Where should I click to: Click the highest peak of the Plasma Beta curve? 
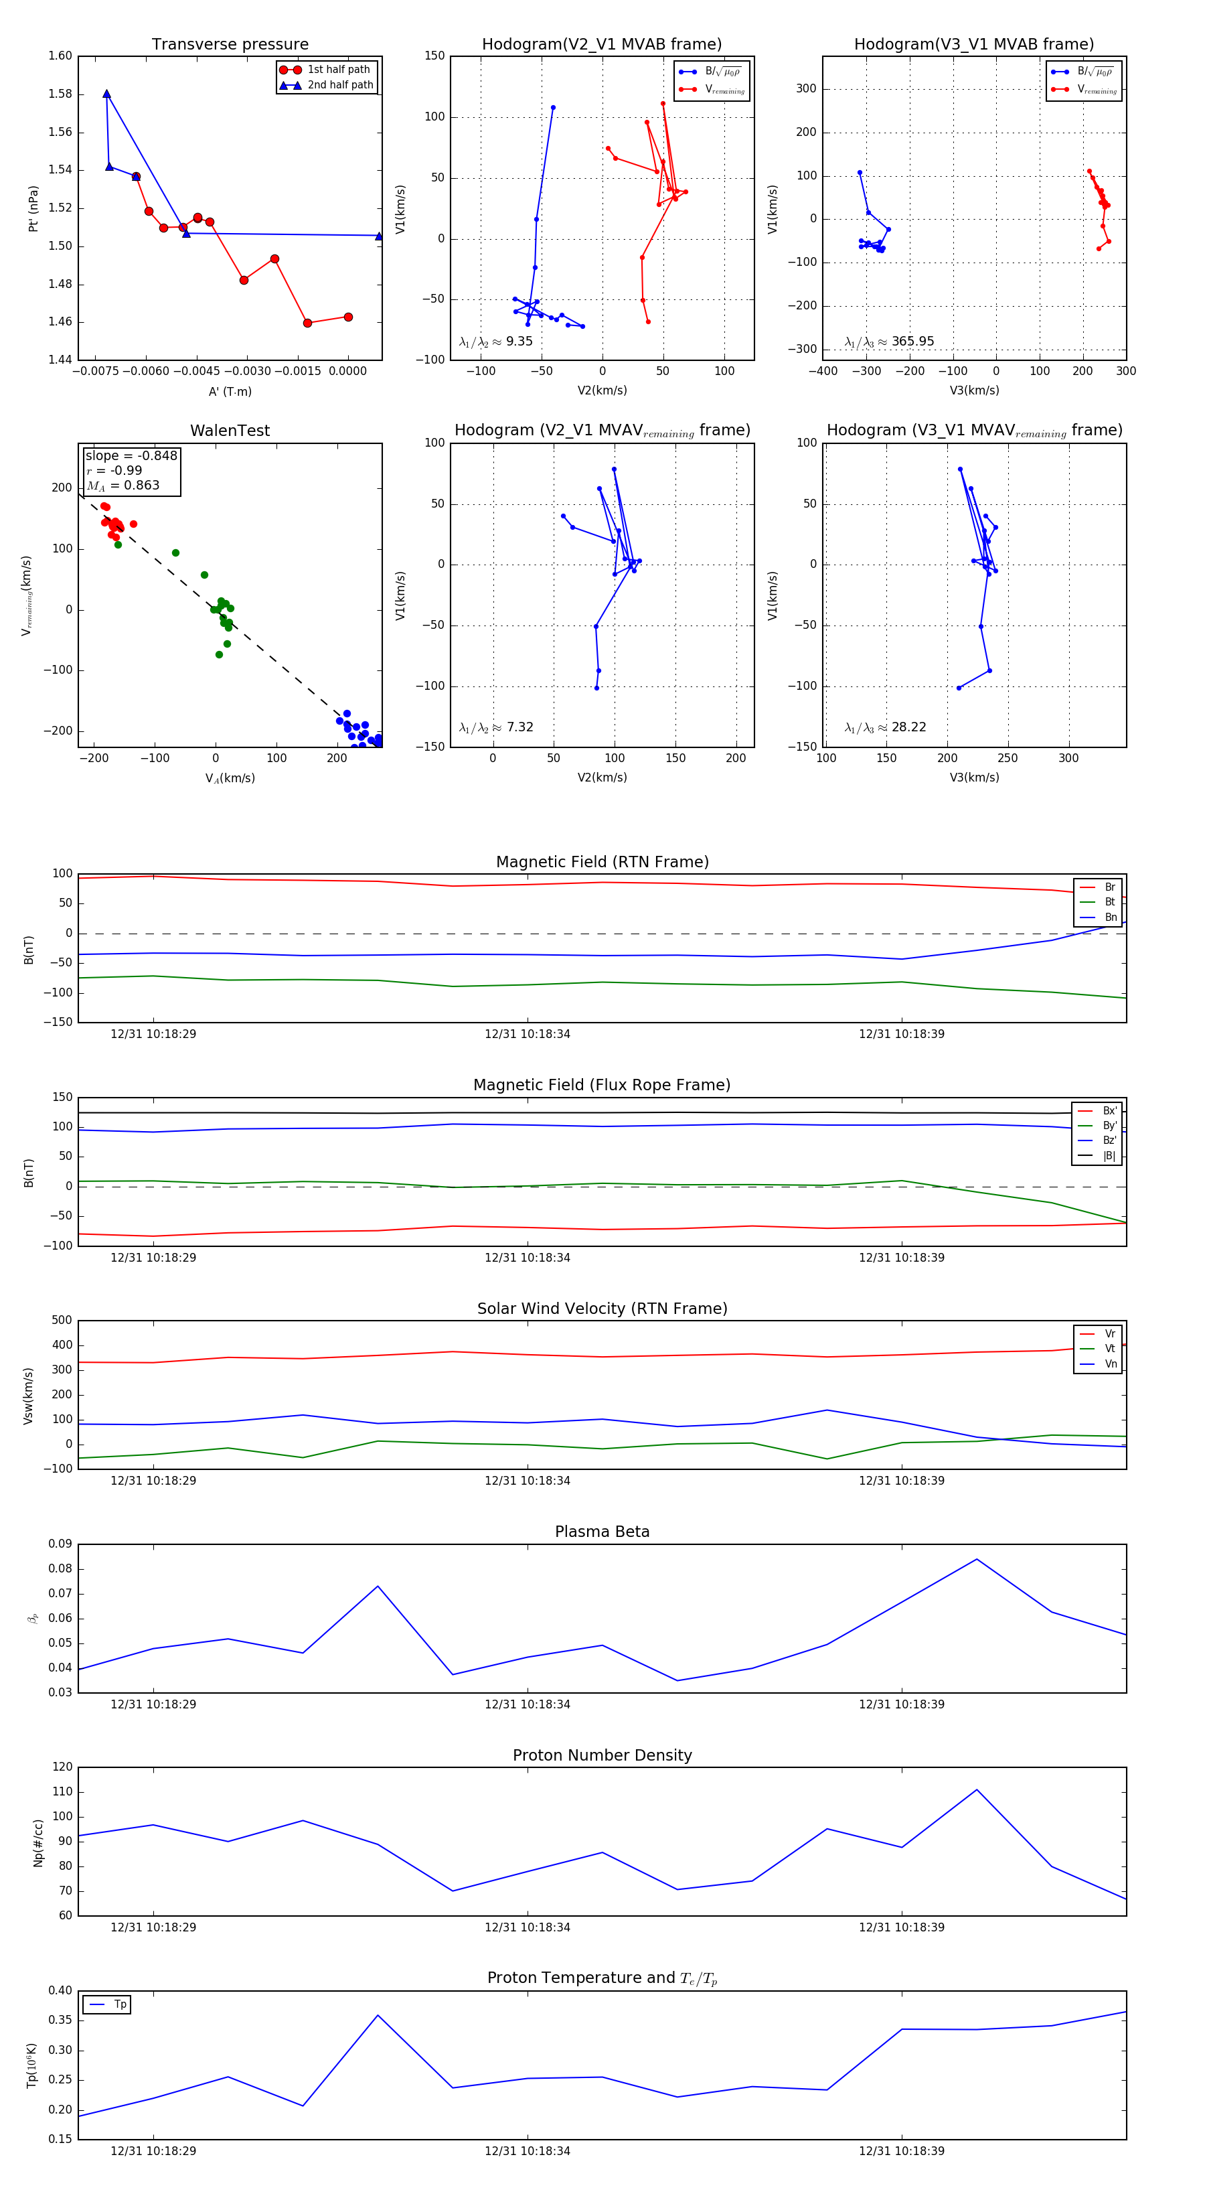click(976, 1559)
